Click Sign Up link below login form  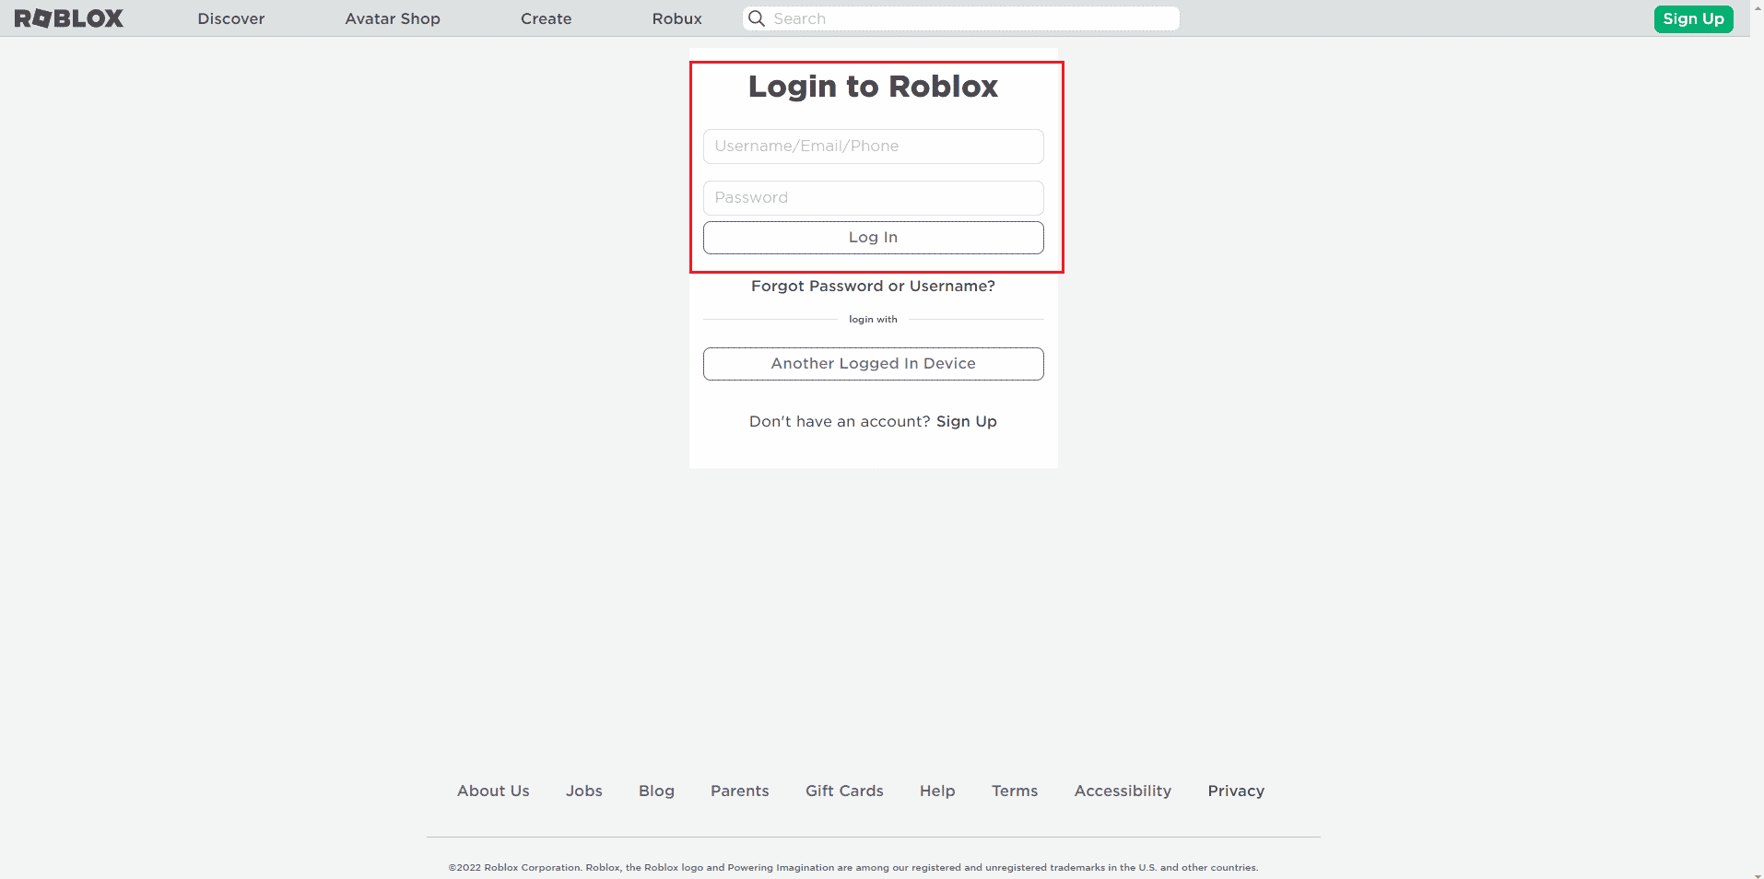point(967,422)
